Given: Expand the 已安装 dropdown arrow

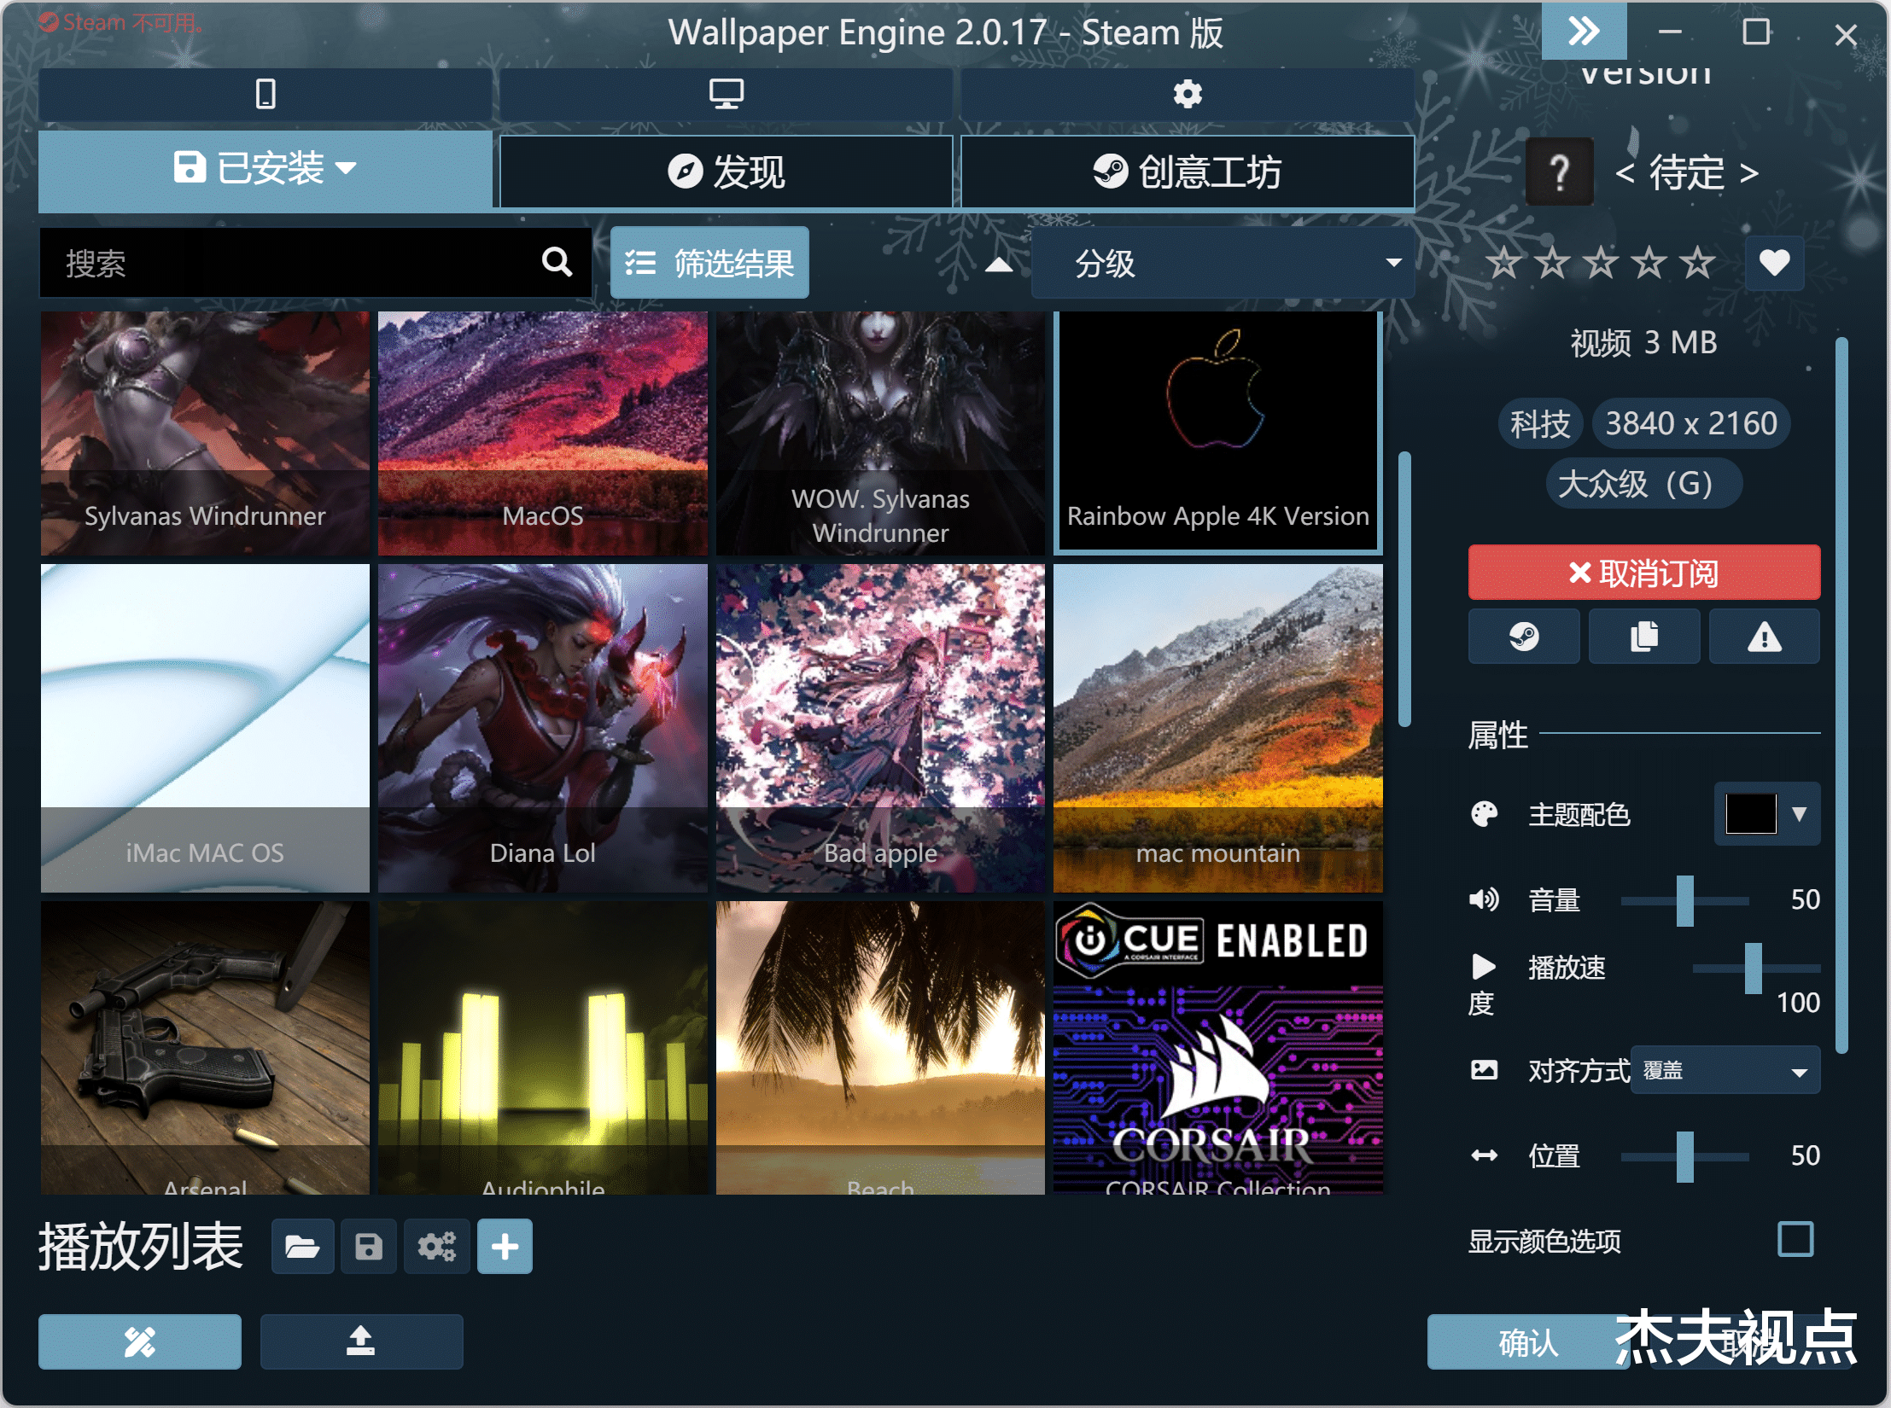Looking at the screenshot, I should tap(346, 168).
